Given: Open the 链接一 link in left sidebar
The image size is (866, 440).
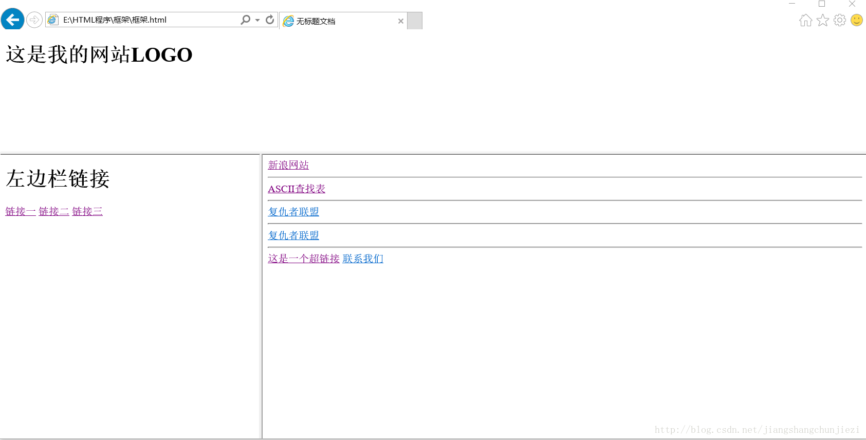Looking at the screenshot, I should (x=21, y=211).
